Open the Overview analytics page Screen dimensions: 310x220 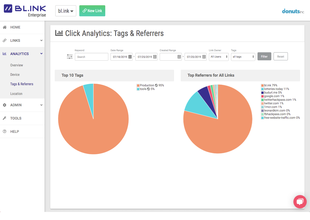17,65
